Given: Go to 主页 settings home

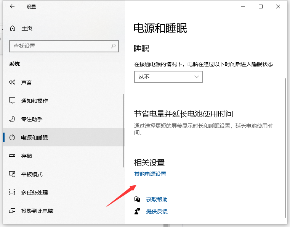Looking at the screenshot, I should tap(27, 28).
